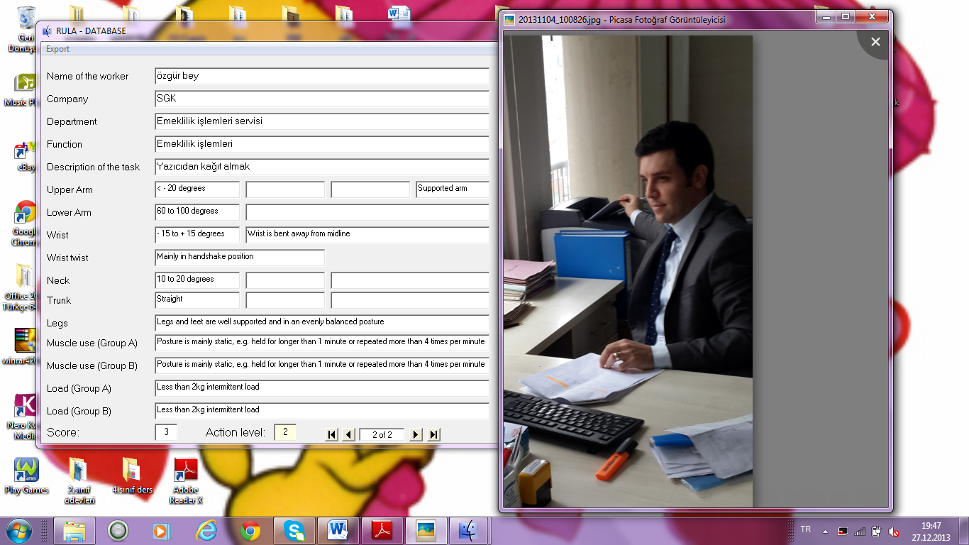Click the Action level box showing 2

(285, 432)
